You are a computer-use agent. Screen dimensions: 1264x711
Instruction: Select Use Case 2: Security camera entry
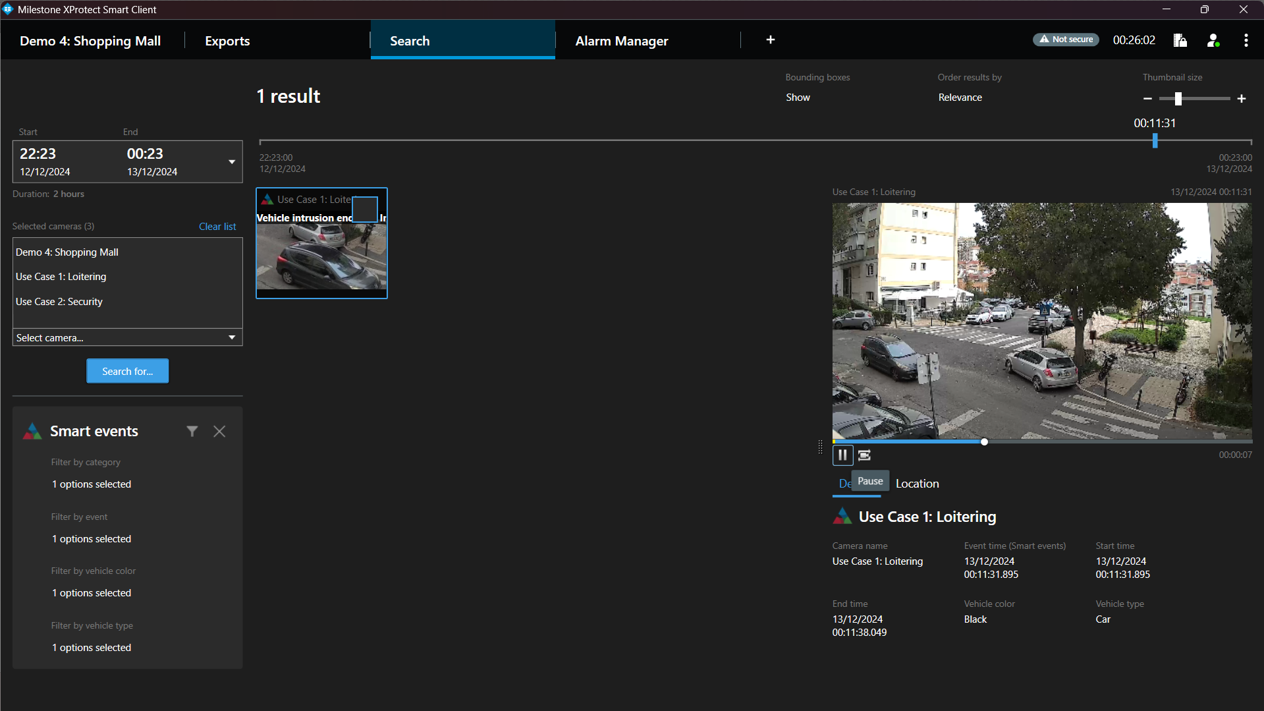[x=59, y=302]
